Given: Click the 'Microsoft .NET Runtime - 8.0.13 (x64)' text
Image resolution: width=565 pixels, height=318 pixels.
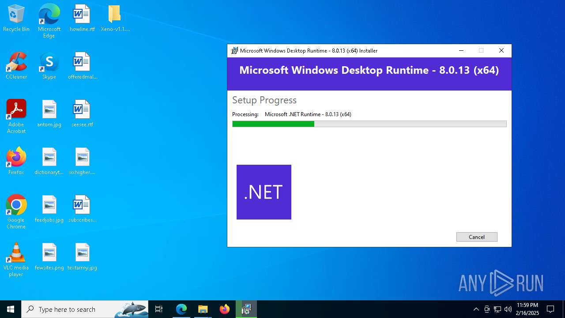Looking at the screenshot, I should [x=308, y=114].
